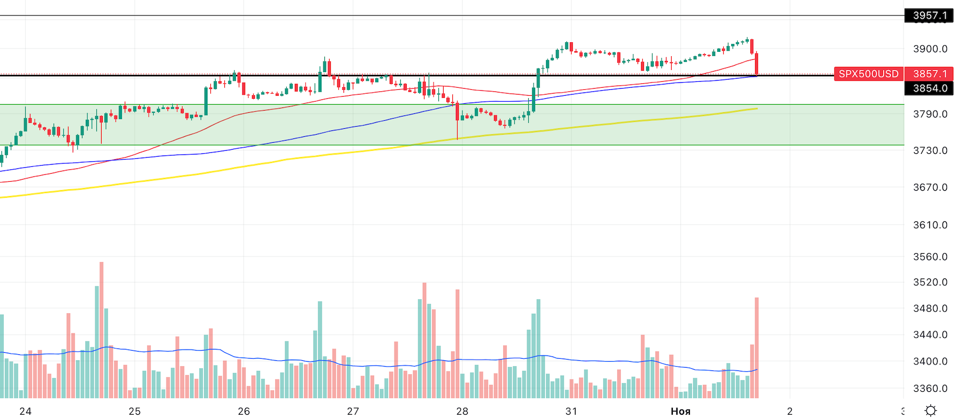Open chart settings gear icon
The image size is (957, 419).
coord(931,410)
